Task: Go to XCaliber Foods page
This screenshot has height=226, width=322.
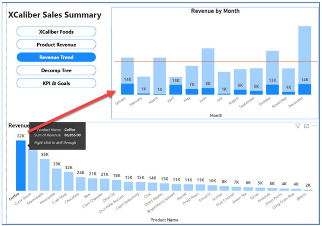Action: point(56,32)
